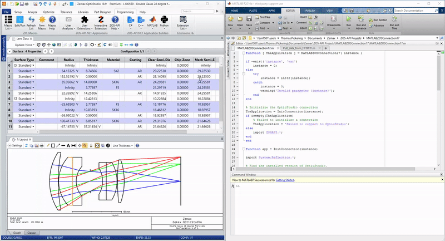Image resolution: width=445 pixels, height=241 pixels.
Task: Toggle code folding at line 1 function
Action: pos(244,53)
